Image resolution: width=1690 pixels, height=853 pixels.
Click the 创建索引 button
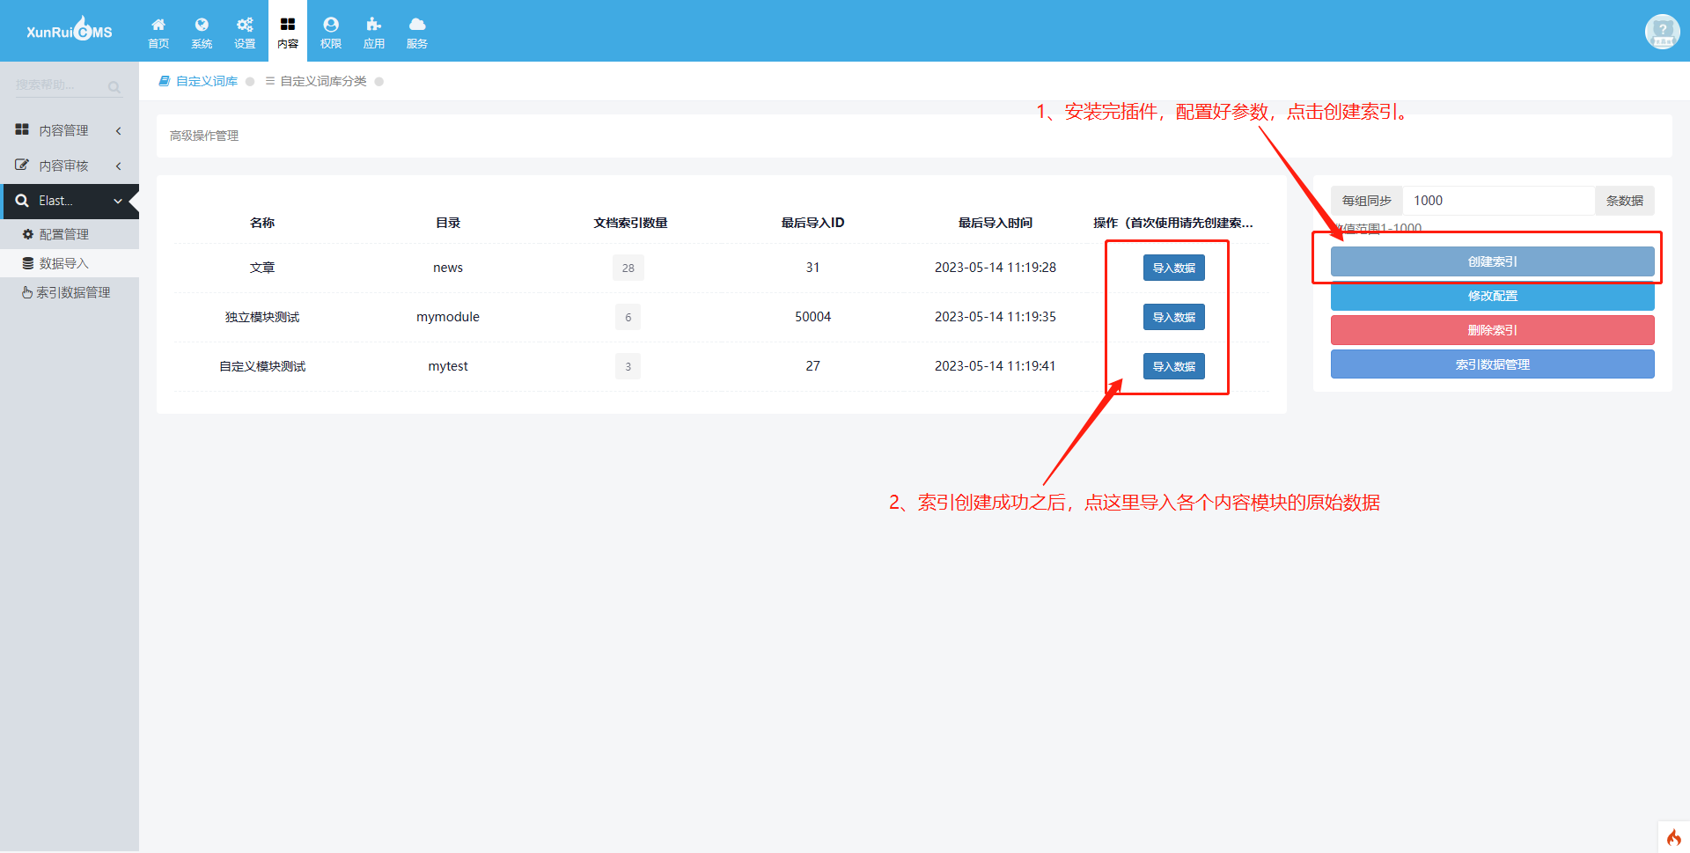1492,261
